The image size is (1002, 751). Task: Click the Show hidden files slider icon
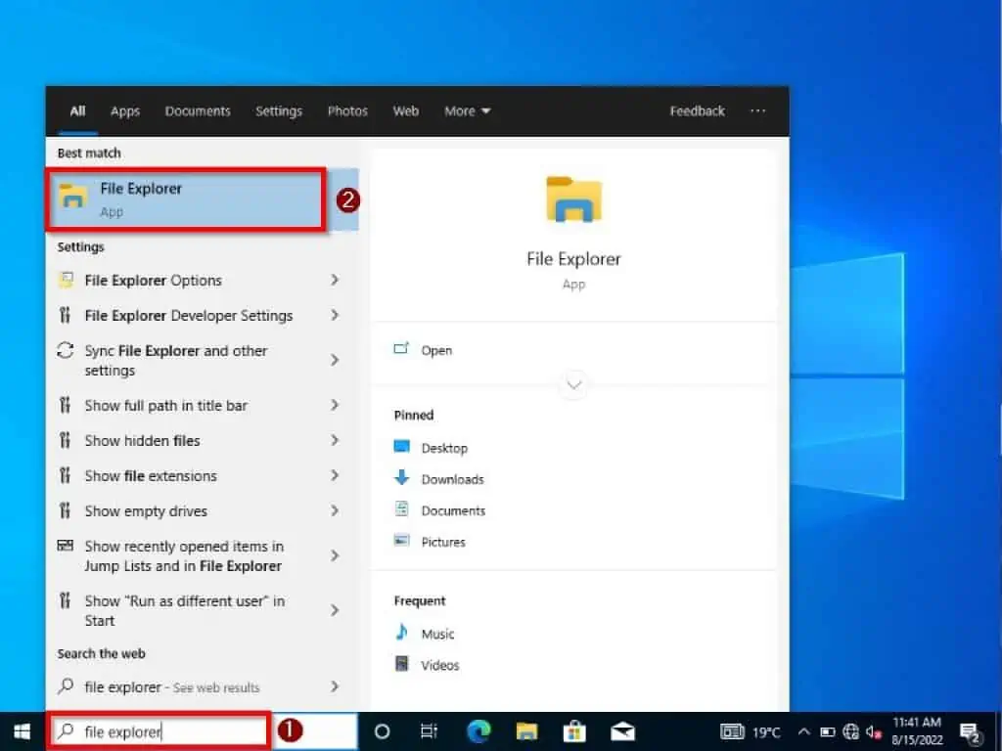click(65, 439)
